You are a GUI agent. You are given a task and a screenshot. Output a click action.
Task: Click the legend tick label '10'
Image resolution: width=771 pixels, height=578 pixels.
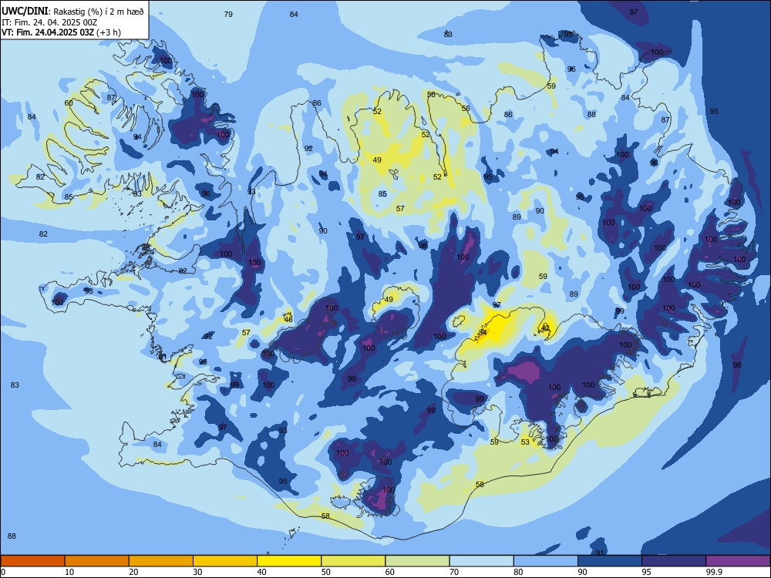pyautogui.click(x=69, y=572)
